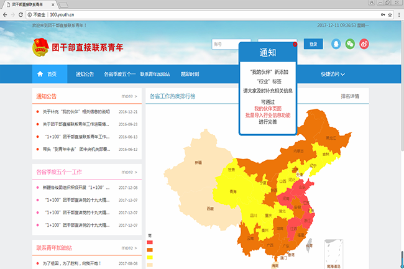404x269 pixels.
Task: Open the green WeChat icon
Action: pyautogui.click(x=351, y=44)
